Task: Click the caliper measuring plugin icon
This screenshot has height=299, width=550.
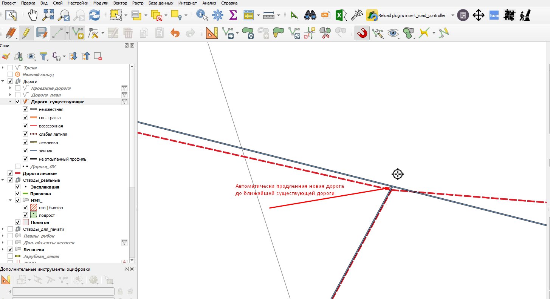Action: point(356,15)
